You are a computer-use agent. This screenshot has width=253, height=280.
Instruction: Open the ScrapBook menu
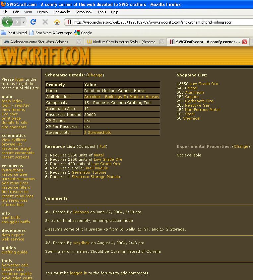click(84, 12)
